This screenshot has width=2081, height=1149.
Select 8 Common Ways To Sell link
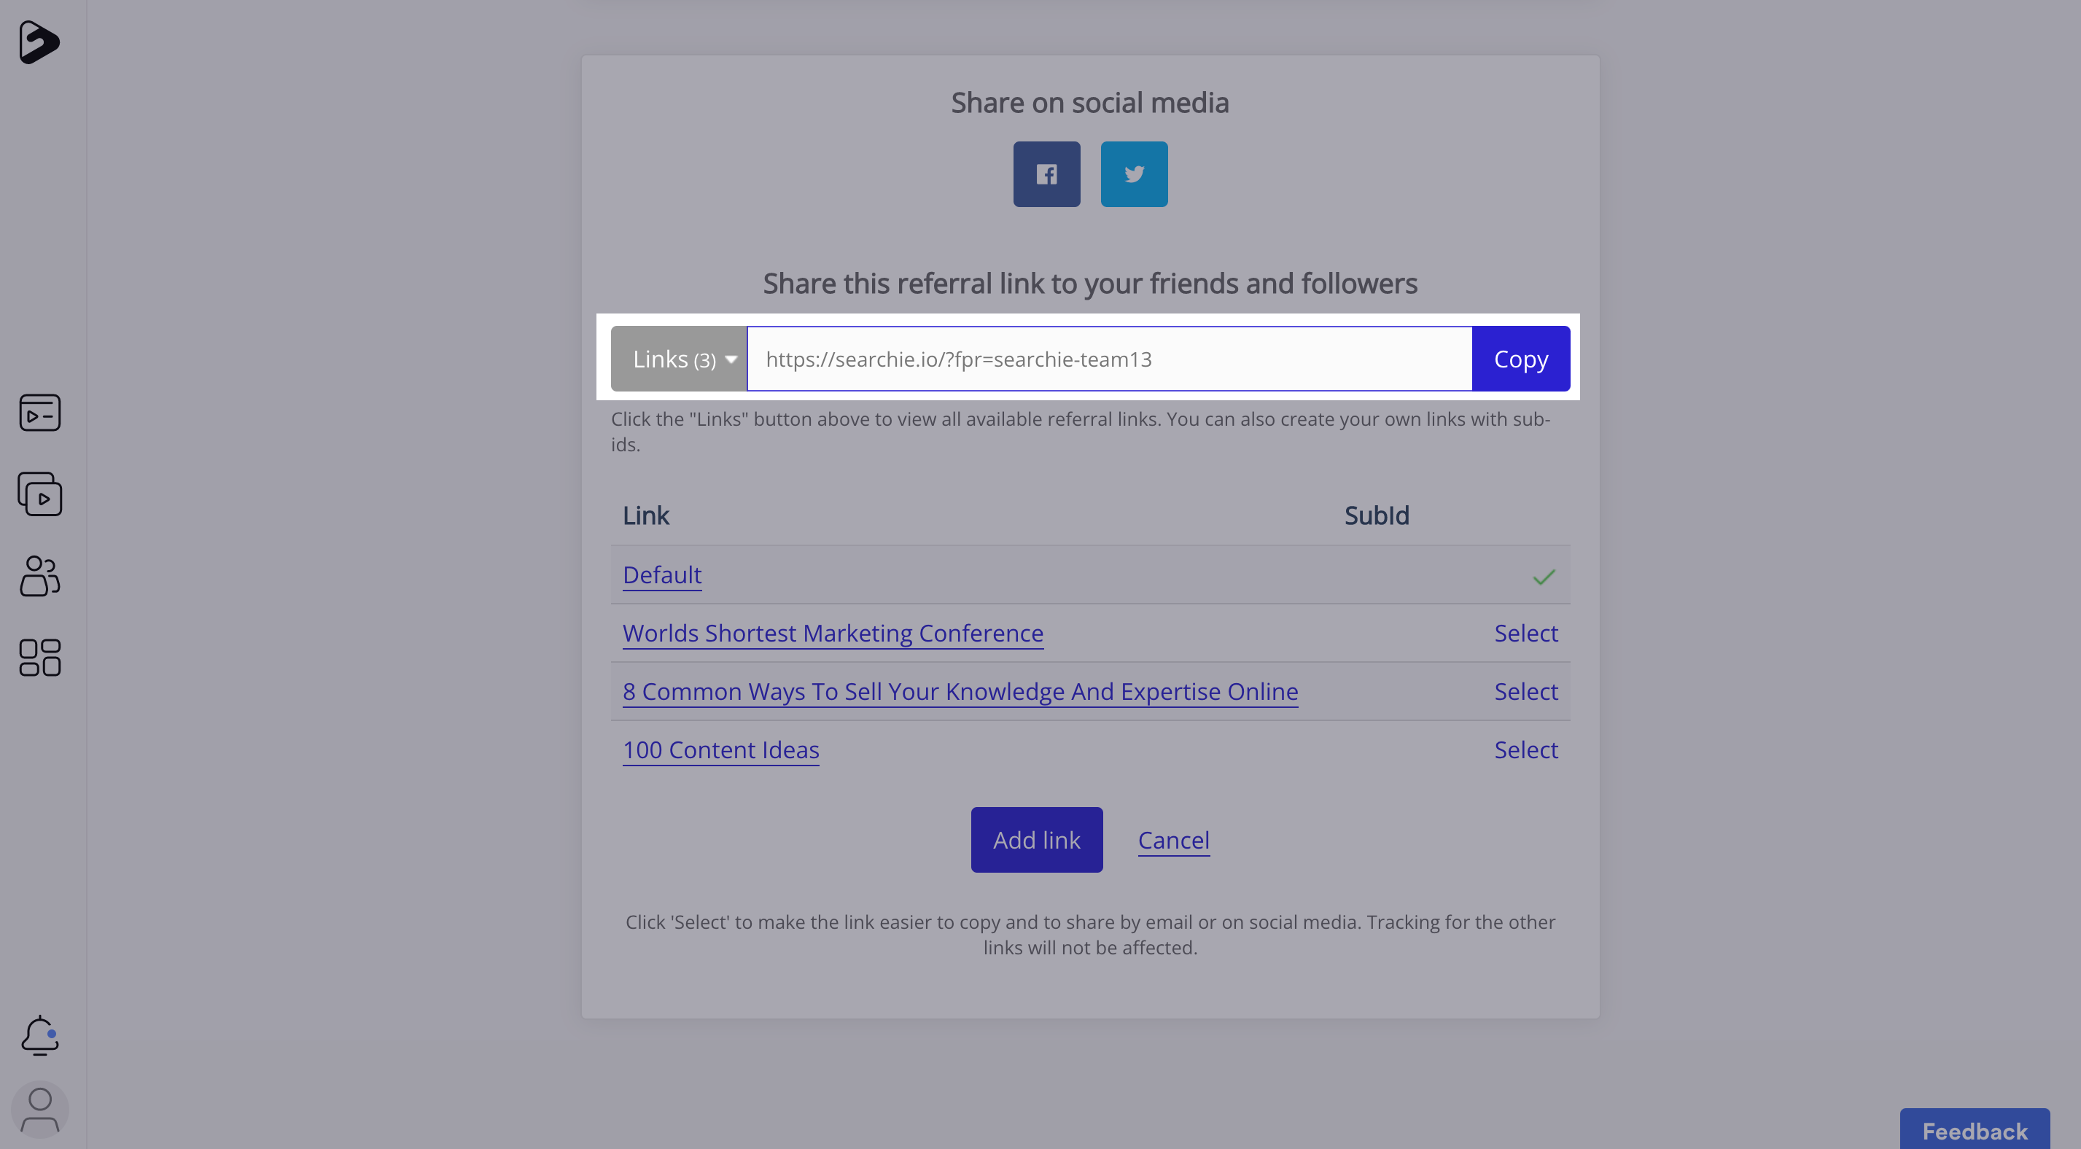click(1525, 690)
